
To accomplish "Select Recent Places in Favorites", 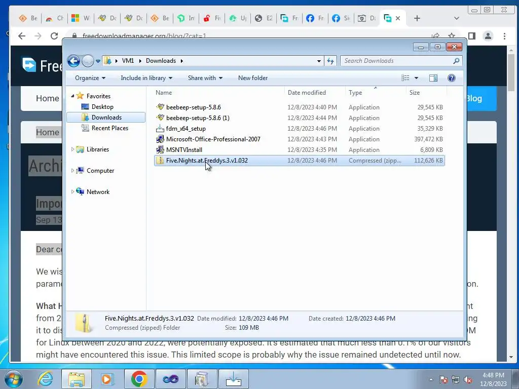I will click(x=109, y=128).
